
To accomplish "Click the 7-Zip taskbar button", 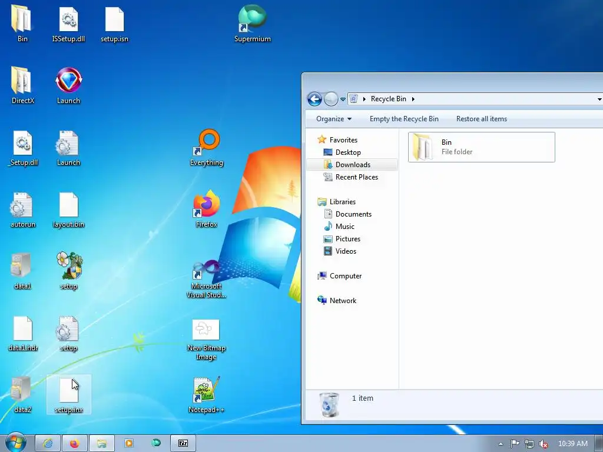I will [183, 444].
